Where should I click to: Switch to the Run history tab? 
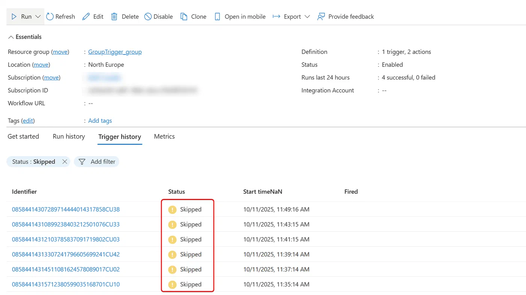(x=69, y=136)
